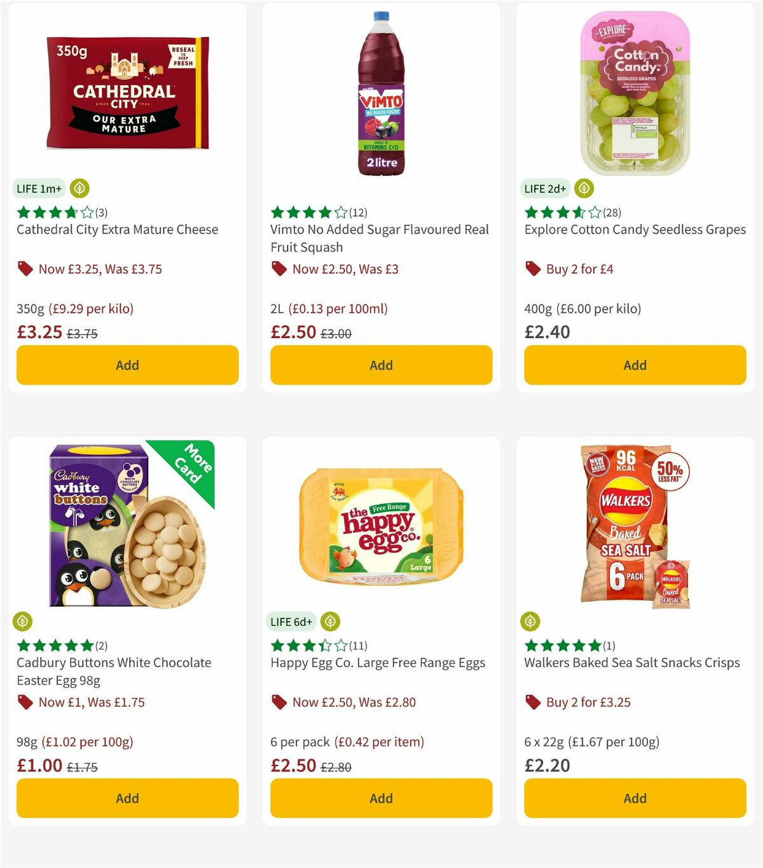Screen dimensions: 763x868
Task: Add the Cadbury Easter Egg to basket
Action: [x=127, y=798]
